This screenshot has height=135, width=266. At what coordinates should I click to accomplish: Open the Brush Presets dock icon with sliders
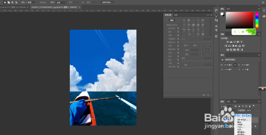click(x=216, y=20)
